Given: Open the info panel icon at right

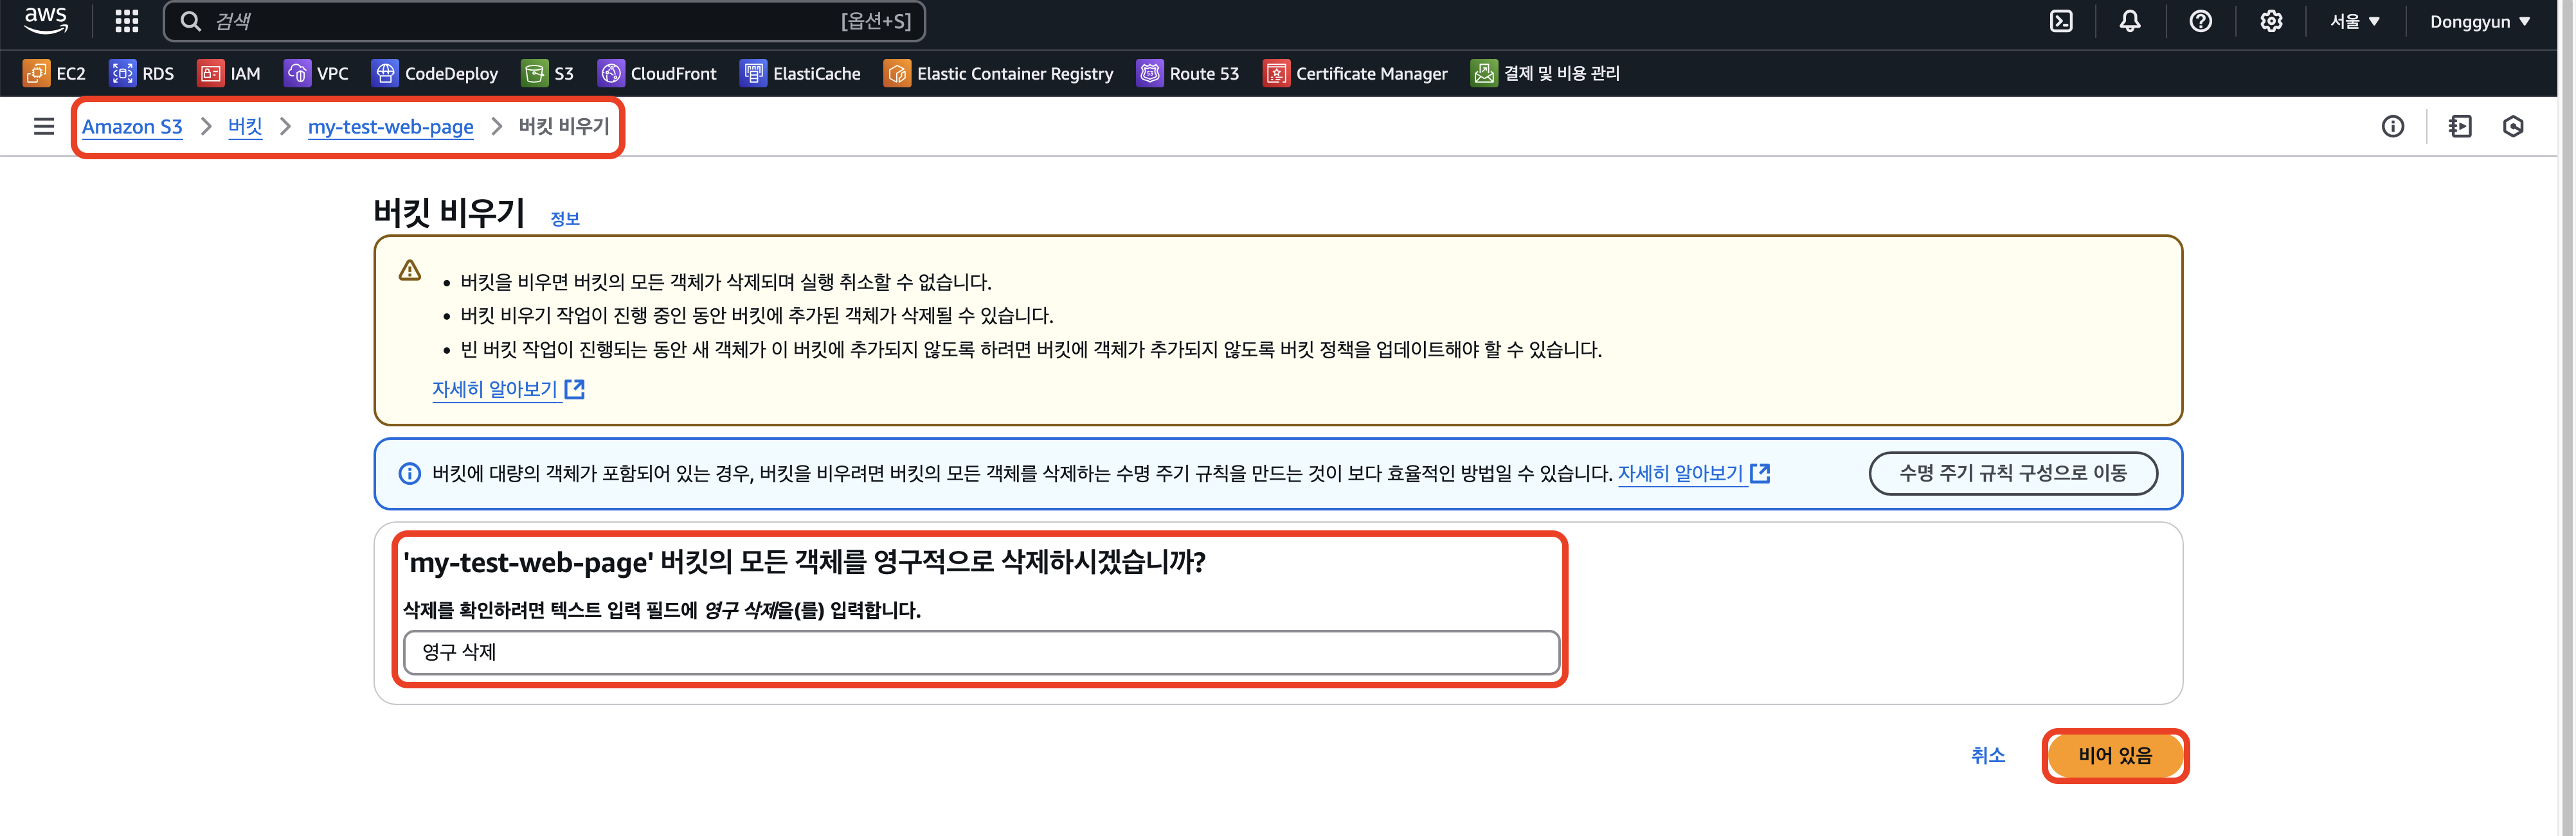Looking at the screenshot, I should point(2392,126).
